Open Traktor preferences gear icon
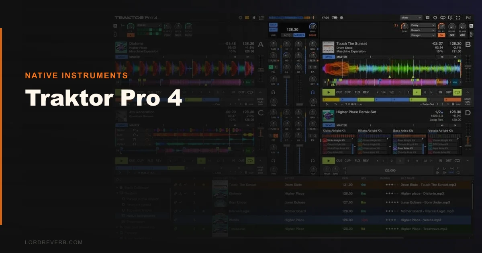The image size is (482, 253). pyautogui.click(x=435, y=18)
